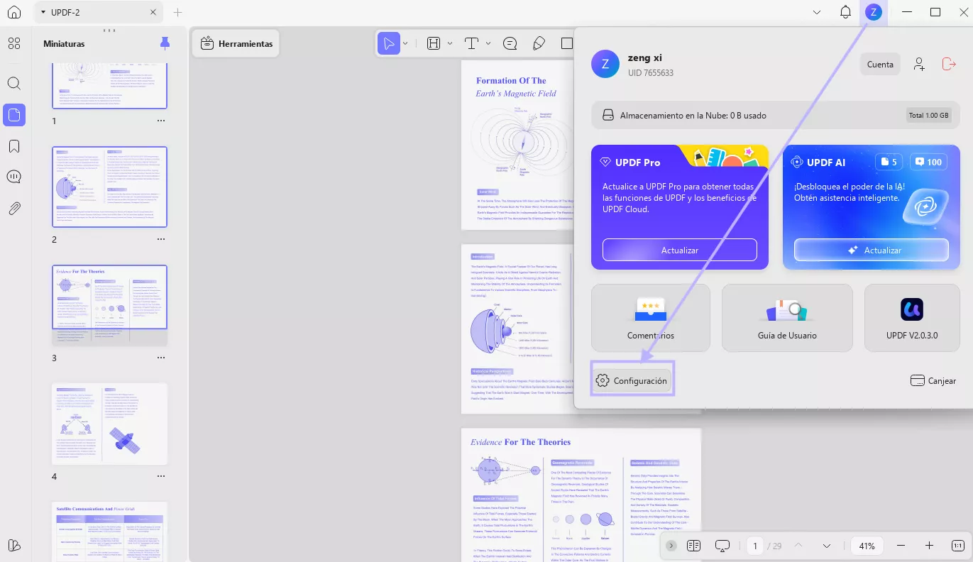The height and width of the screenshot is (562, 973).
Task: Select the text T tool
Action: [472, 43]
